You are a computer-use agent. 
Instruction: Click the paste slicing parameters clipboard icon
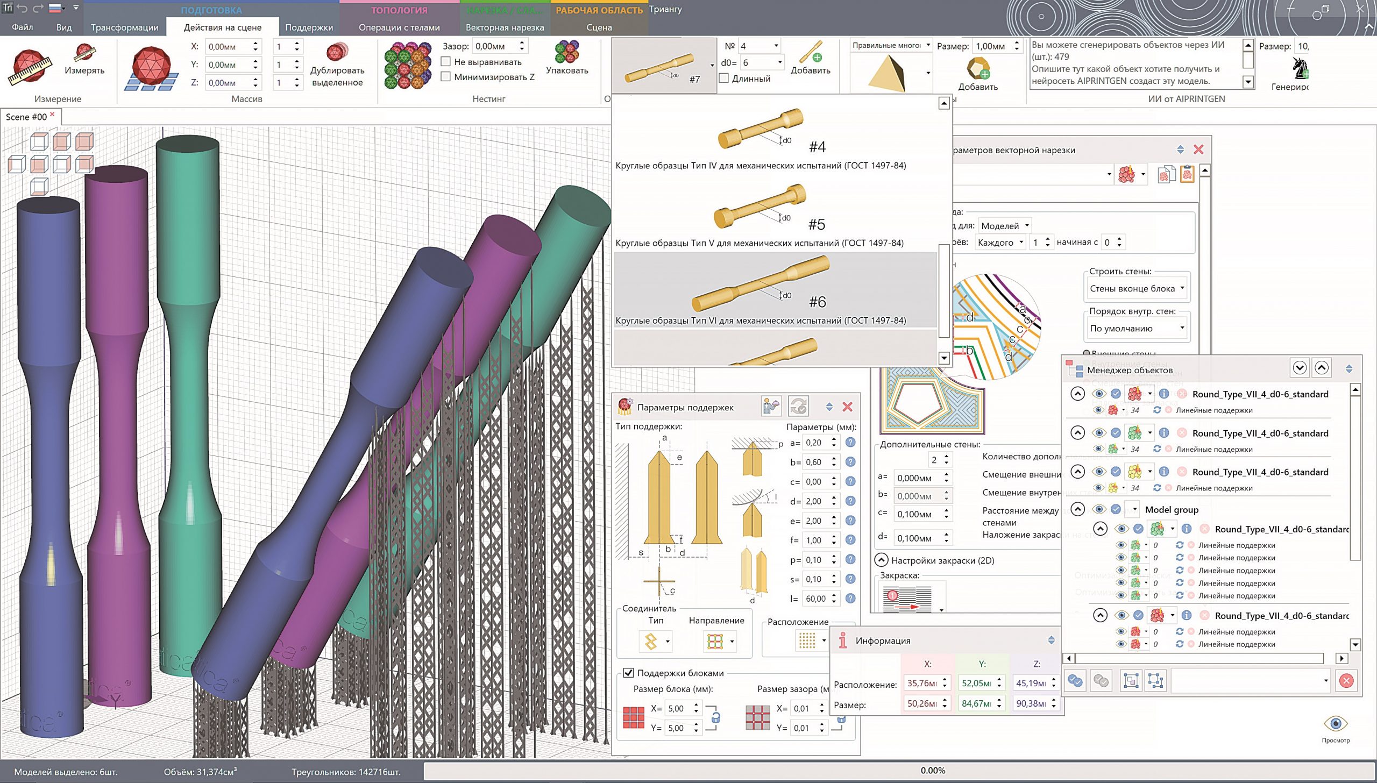coord(1187,174)
